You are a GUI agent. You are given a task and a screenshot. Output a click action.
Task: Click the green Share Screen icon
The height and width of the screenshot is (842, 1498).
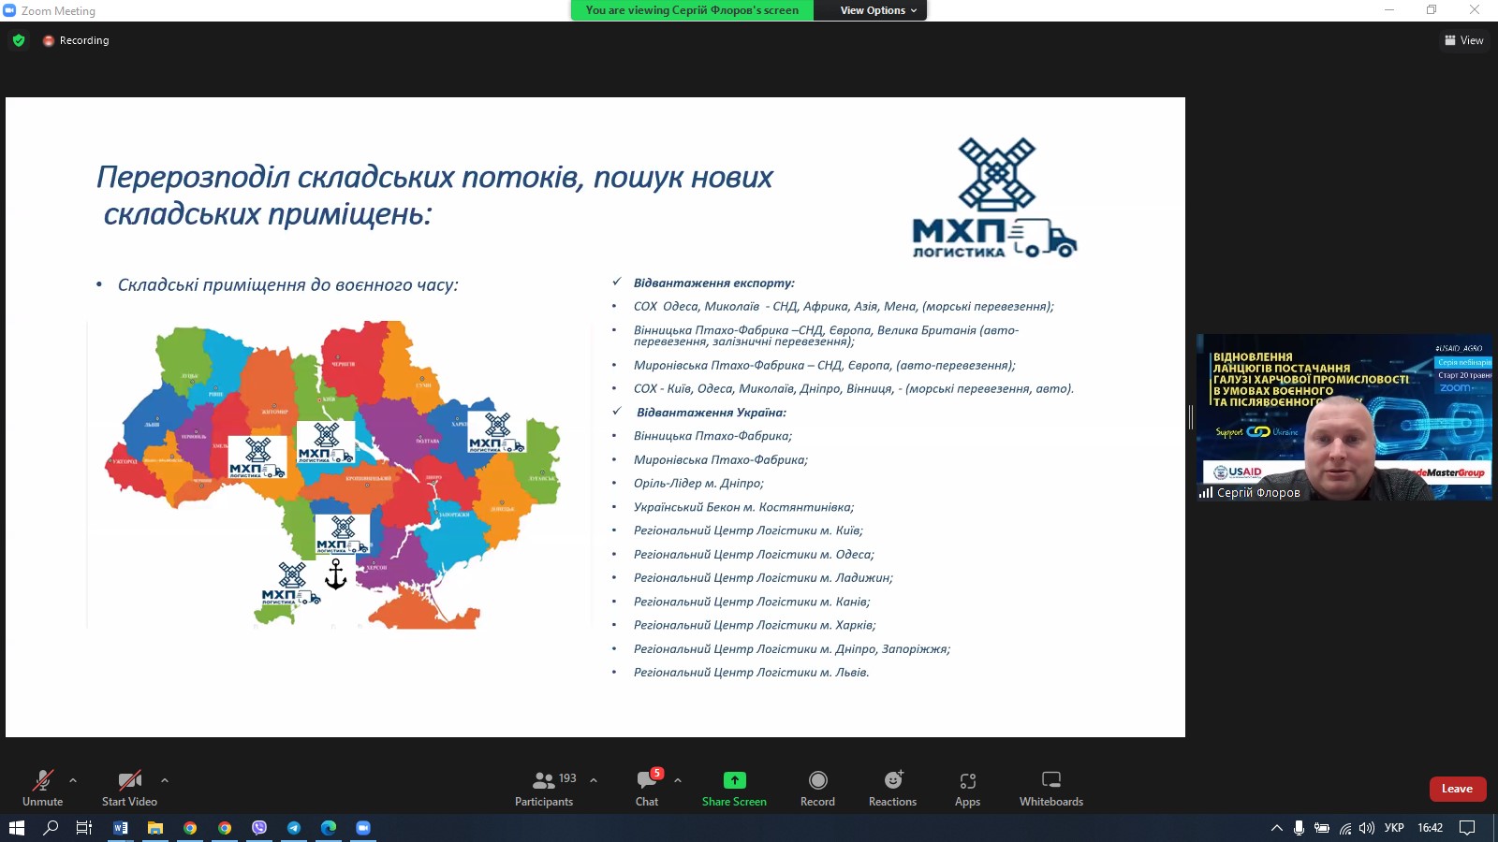(x=734, y=780)
